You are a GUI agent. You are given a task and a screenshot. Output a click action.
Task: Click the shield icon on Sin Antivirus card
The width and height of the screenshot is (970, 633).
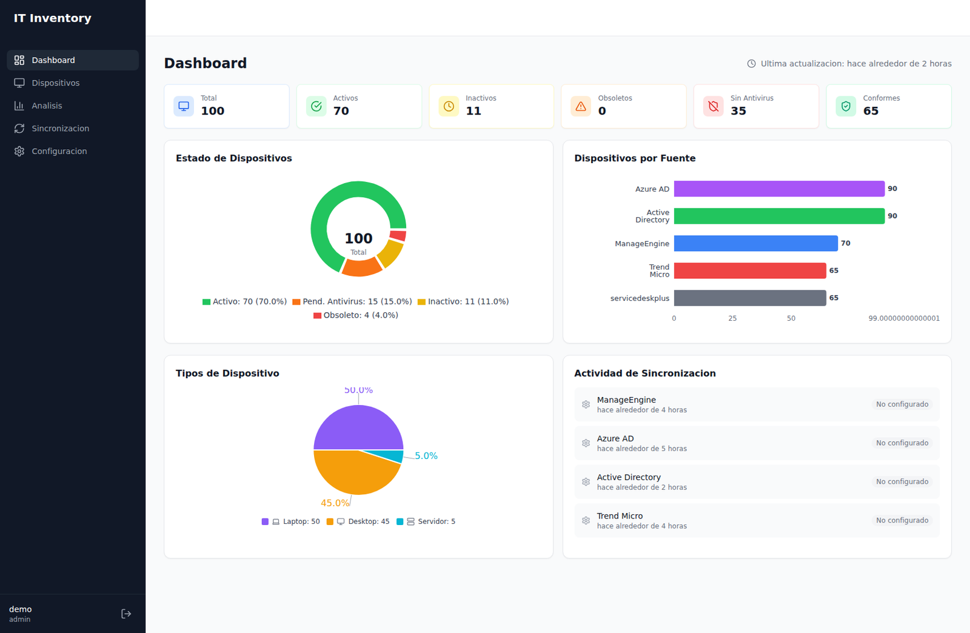(x=714, y=106)
